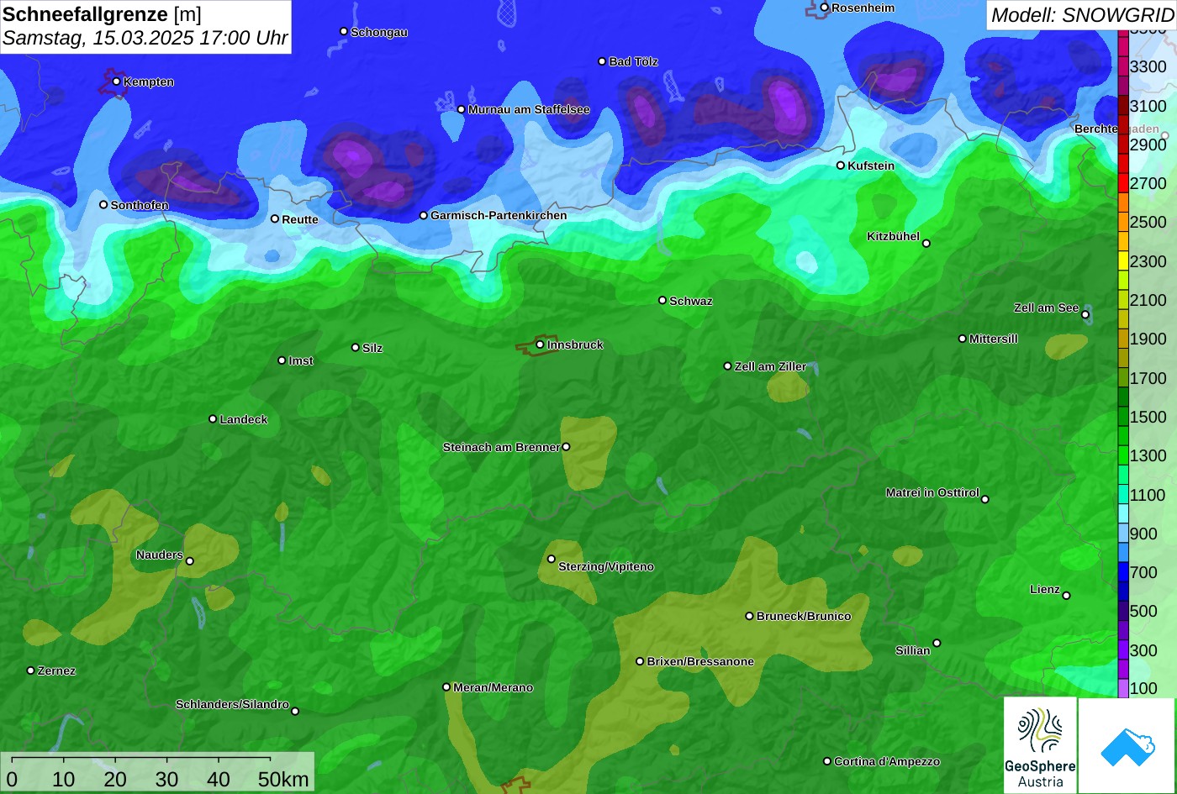1177x794 pixels.
Task: Click the Innsbruck city marker
Action: pyautogui.click(x=540, y=344)
